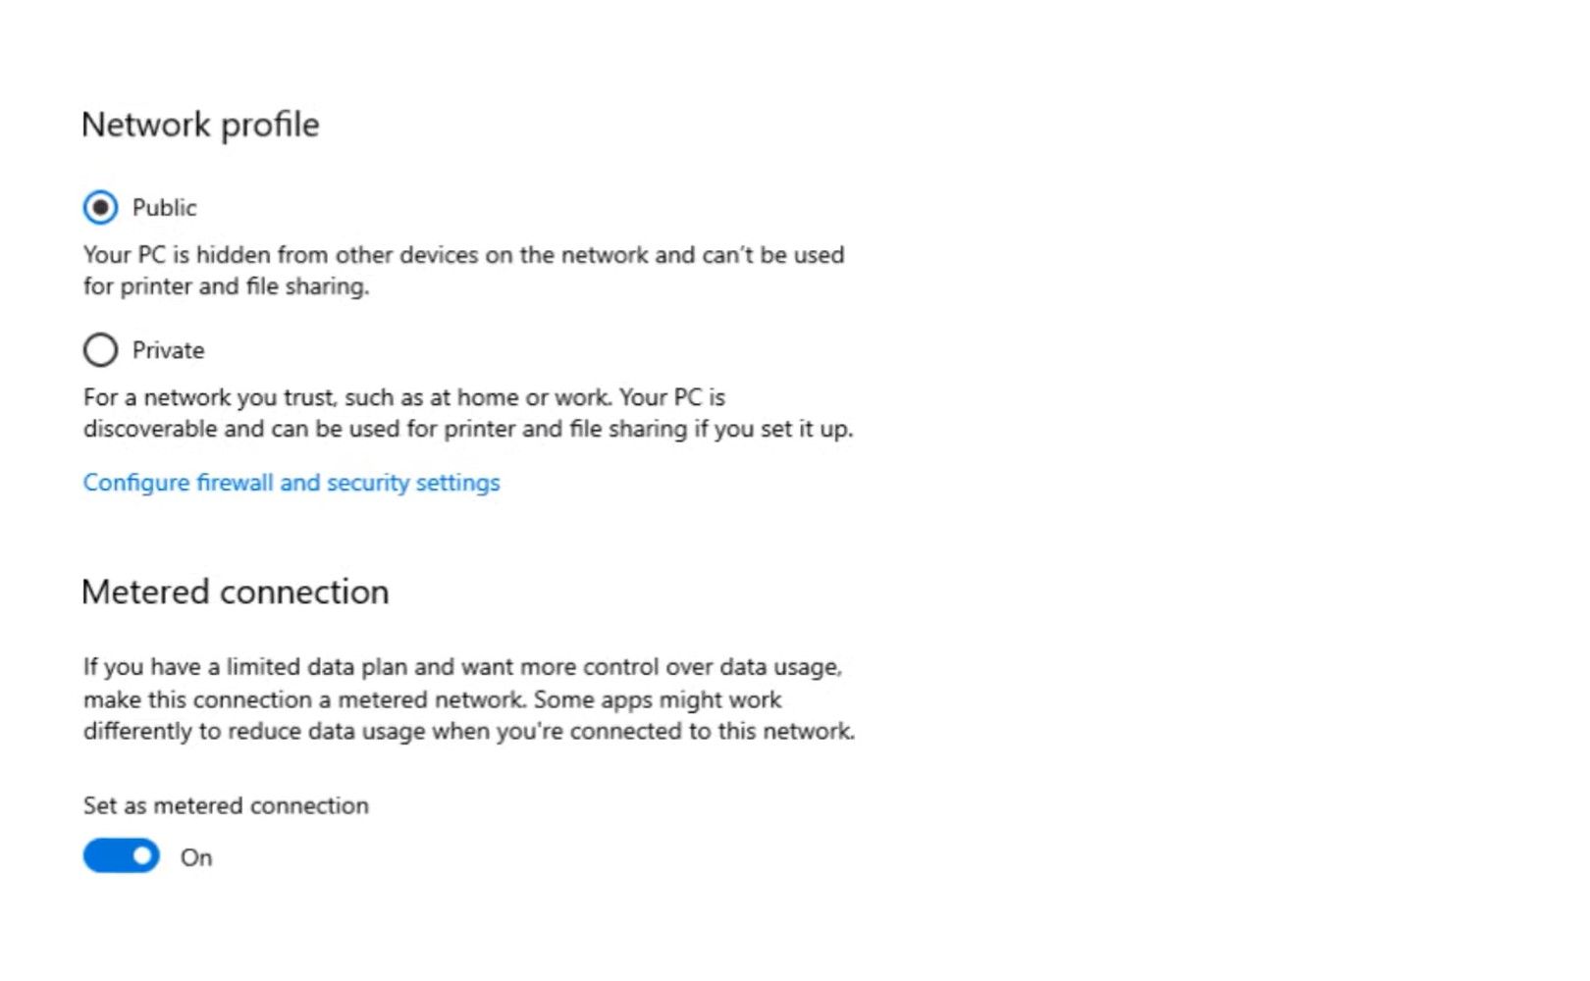Click the white knob of the metered toggle

coord(143,856)
